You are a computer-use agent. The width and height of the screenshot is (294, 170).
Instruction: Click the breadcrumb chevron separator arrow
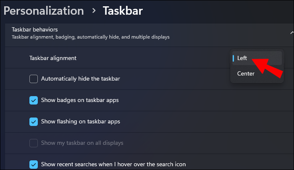[93, 11]
